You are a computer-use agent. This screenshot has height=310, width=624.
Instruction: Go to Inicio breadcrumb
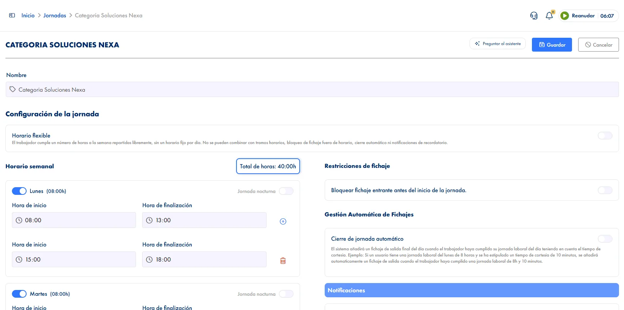(x=28, y=15)
